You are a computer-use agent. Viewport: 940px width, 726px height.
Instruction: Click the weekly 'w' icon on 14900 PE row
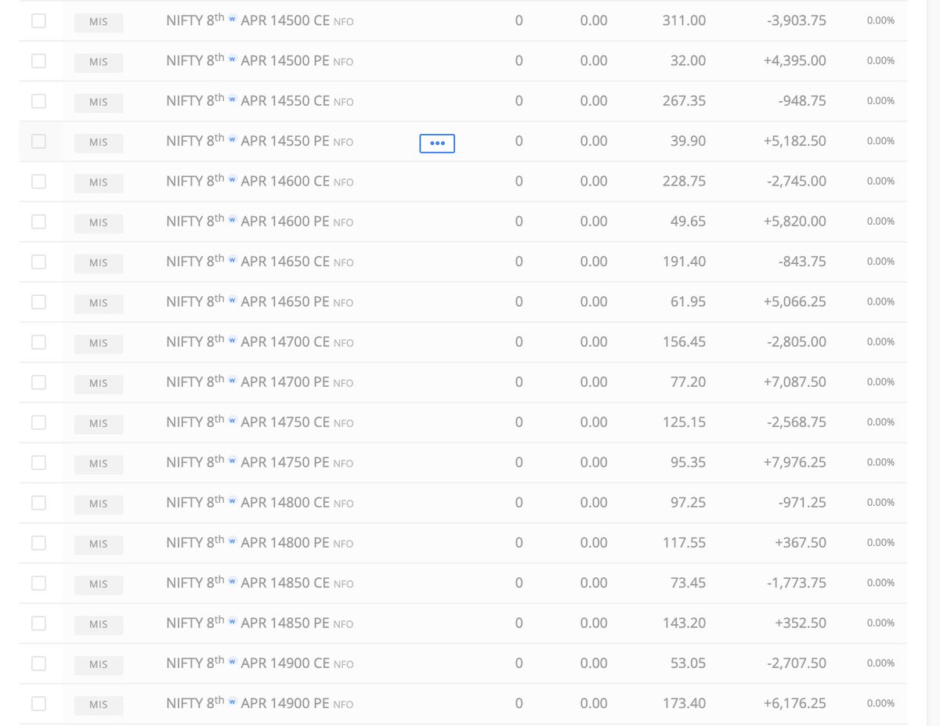tap(233, 703)
